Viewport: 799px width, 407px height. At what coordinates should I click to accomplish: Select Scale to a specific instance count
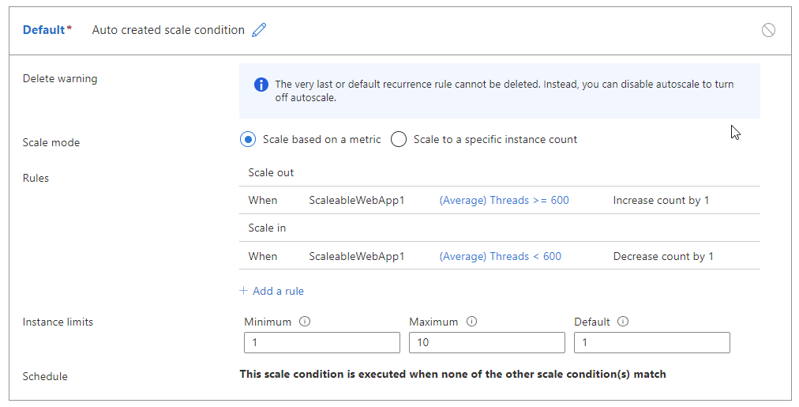coord(399,140)
